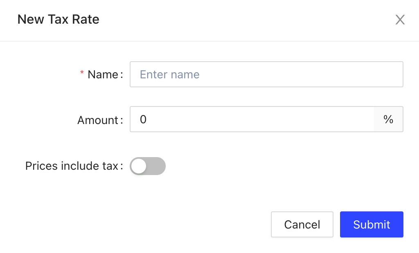Click the percent sign suffix on Amount
419x253 pixels.
[x=388, y=119]
